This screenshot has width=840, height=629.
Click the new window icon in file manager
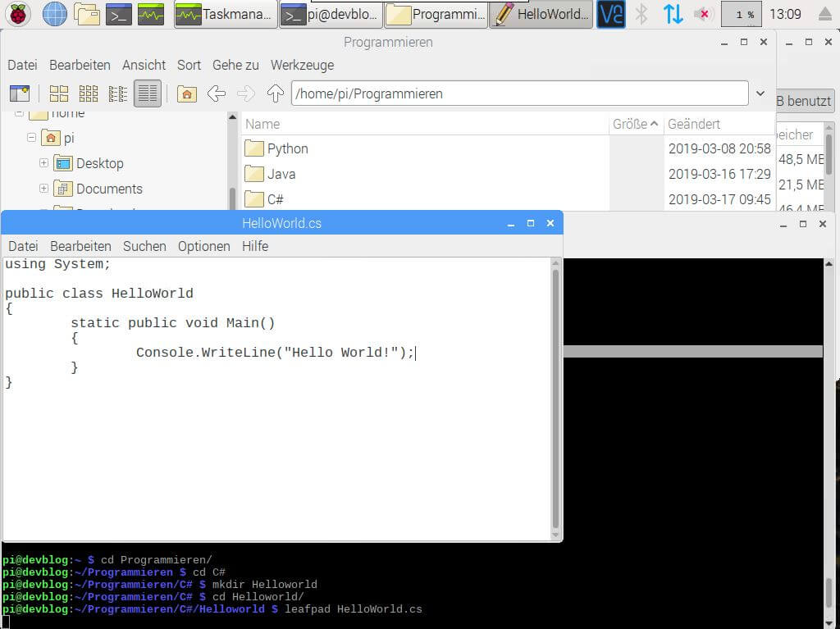[x=19, y=93]
